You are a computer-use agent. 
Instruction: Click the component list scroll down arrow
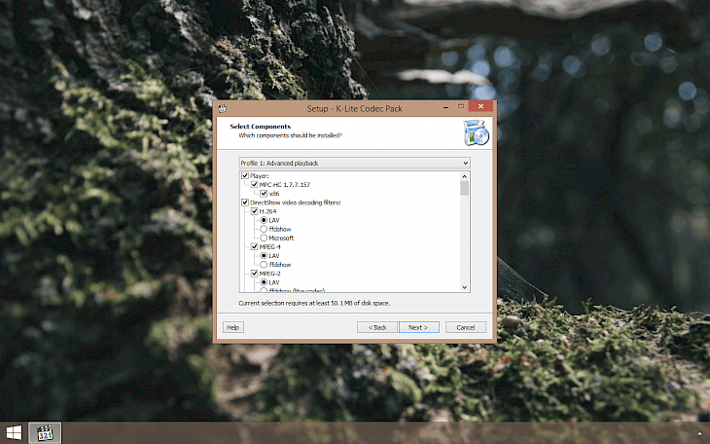[x=465, y=287]
